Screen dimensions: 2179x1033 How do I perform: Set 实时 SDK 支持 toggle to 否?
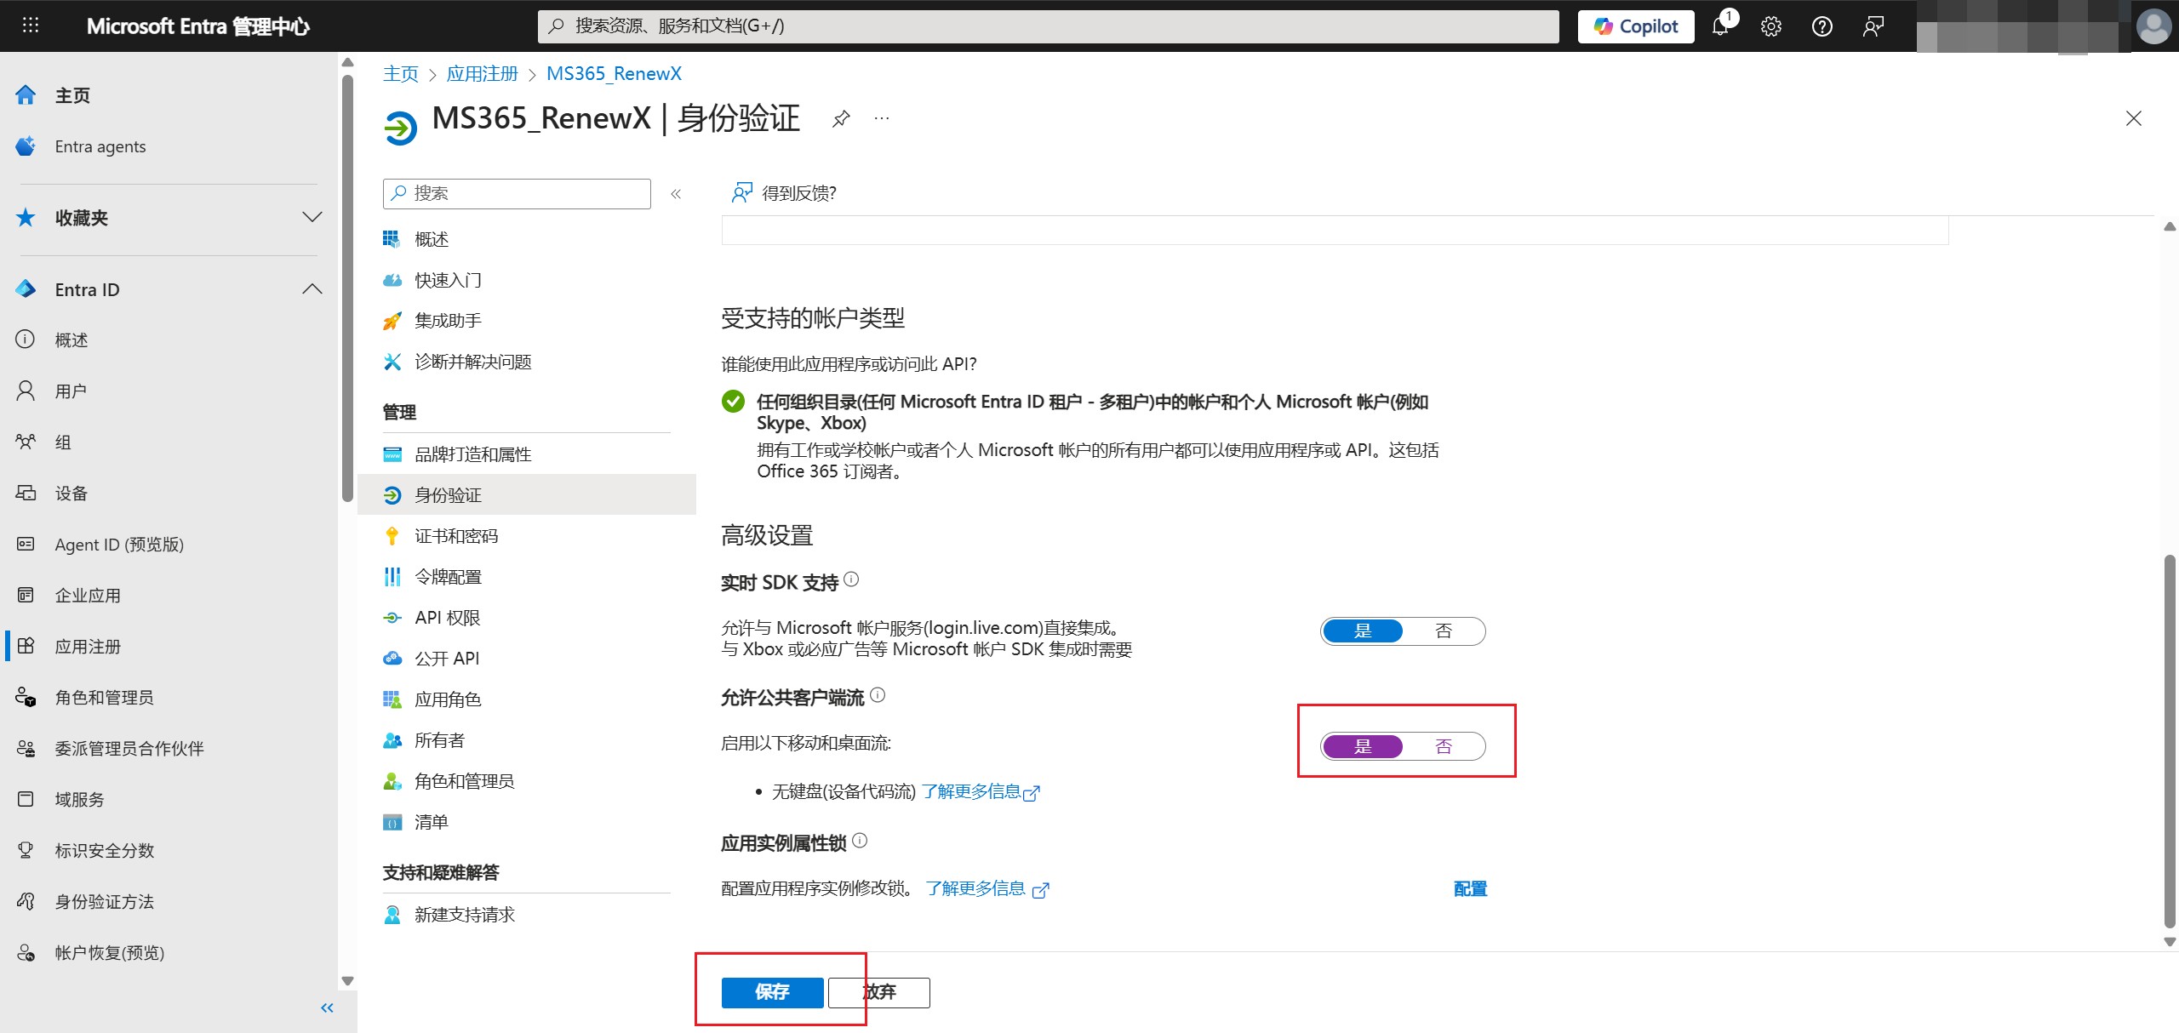tap(1444, 631)
